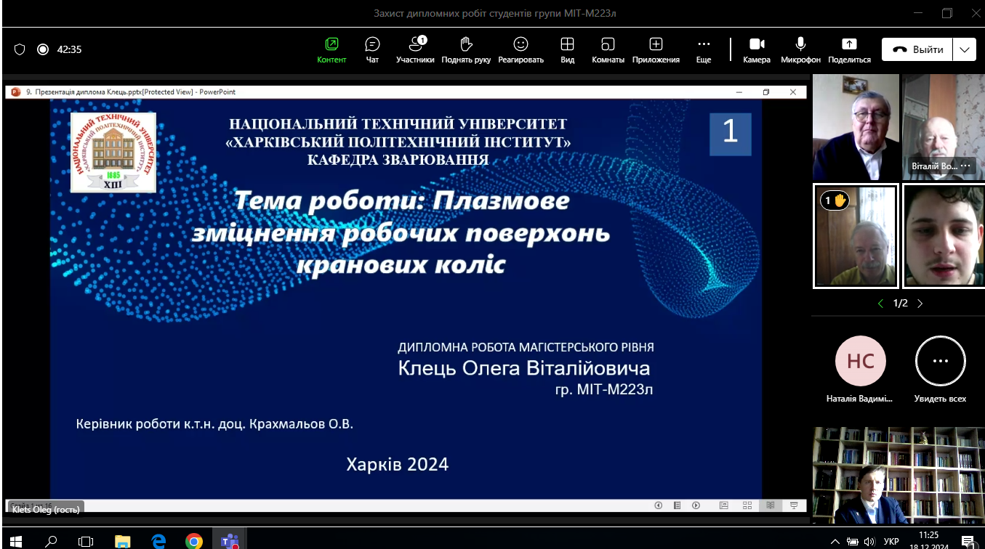
Task: Select the raised-hand participant video tile
Action: point(856,236)
